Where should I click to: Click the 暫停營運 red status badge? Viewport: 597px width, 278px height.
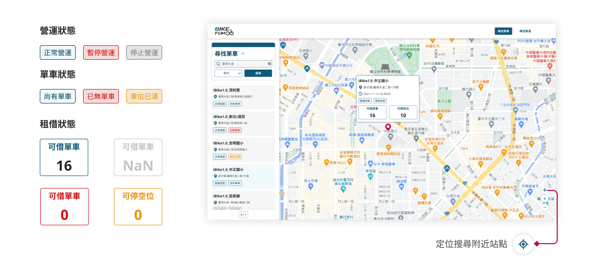click(x=101, y=53)
